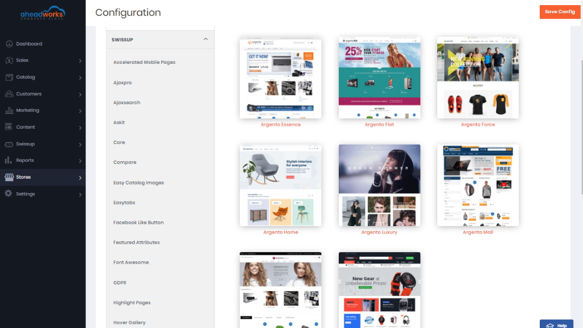The height and width of the screenshot is (328, 583).
Task: Expand the Stores submenu arrow
Action: [x=80, y=178]
